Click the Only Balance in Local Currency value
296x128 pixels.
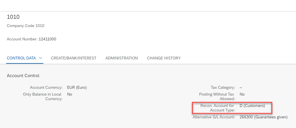tap(69, 94)
